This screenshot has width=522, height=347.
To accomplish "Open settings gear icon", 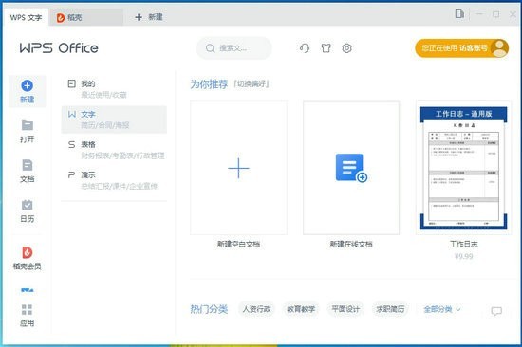I will point(346,48).
